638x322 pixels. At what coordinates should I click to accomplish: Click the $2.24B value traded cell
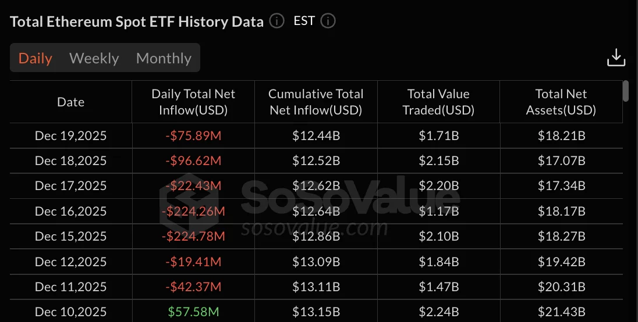[438, 312]
